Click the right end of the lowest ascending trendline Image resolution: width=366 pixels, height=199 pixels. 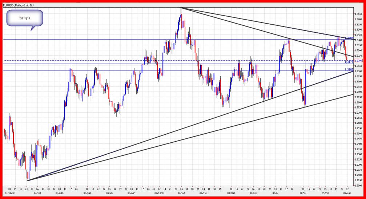(x=353, y=94)
